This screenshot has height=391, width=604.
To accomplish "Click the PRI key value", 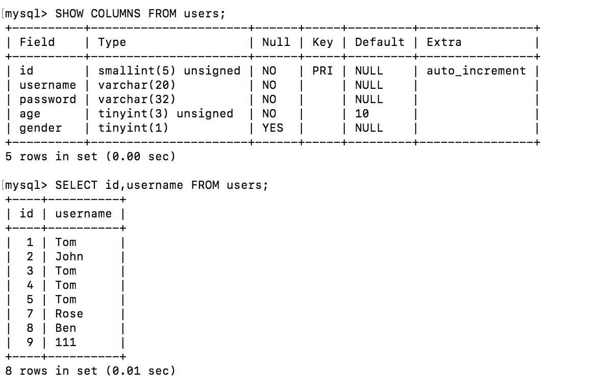I will pos(322,71).
